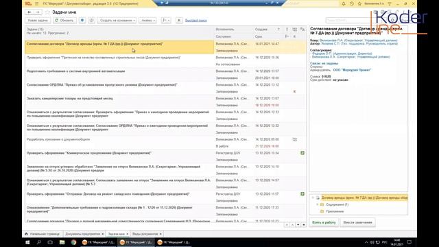
Task: Select task 'Подготовить требования к системе внутренней автоматизации'
Action: click(x=119, y=75)
